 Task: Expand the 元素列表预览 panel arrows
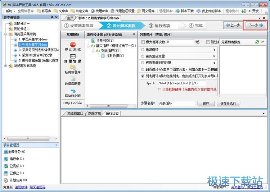tap(262, 42)
